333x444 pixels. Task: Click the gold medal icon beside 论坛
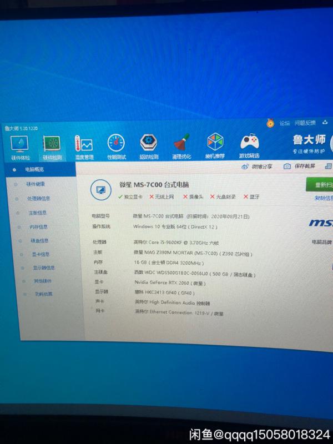pos(270,123)
